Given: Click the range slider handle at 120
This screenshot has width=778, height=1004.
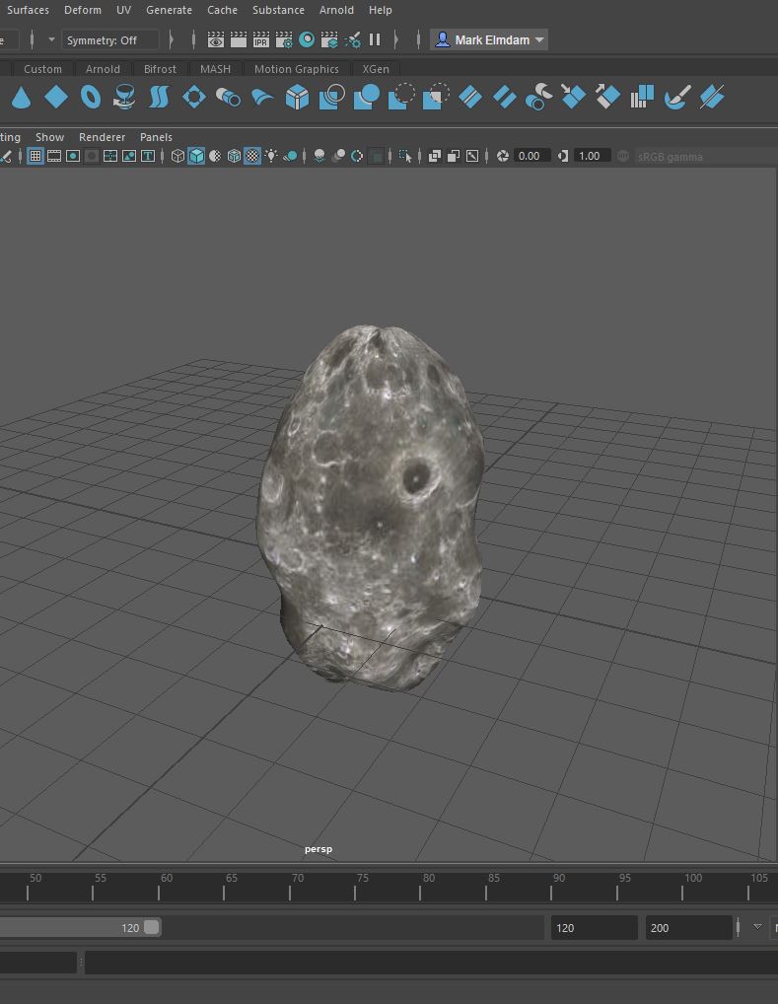Looking at the screenshot, I should [x=151, y=927].
